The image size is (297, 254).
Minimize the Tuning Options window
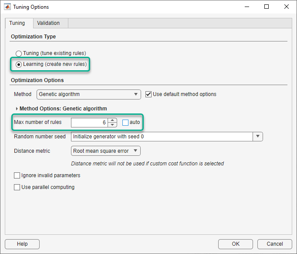[x=247, y=7]
